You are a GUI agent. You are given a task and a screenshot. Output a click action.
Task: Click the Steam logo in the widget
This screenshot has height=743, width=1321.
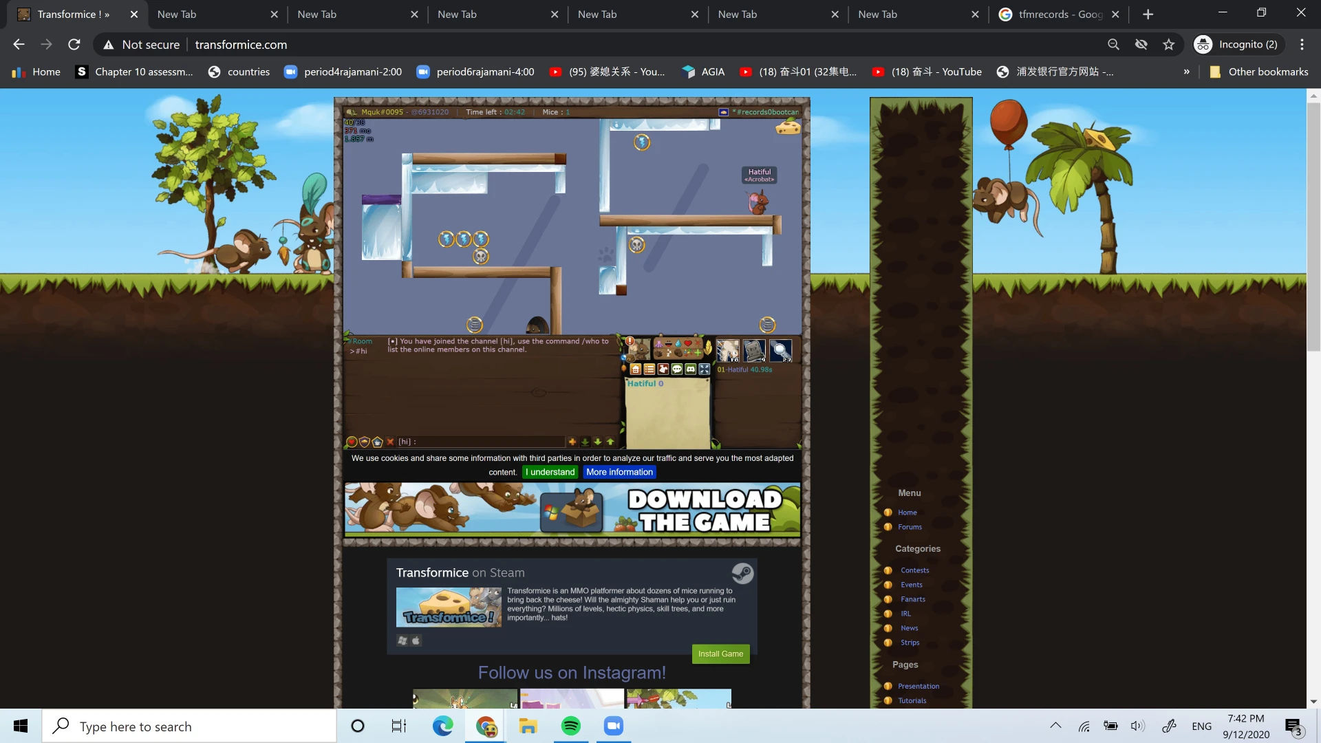pos(742,573)
